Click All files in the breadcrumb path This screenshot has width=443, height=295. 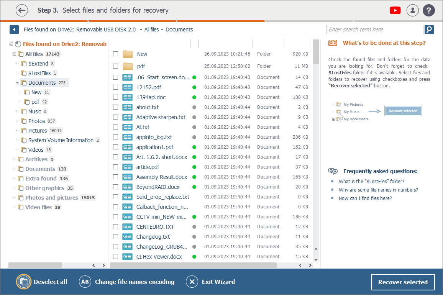[x=151, y=29]
